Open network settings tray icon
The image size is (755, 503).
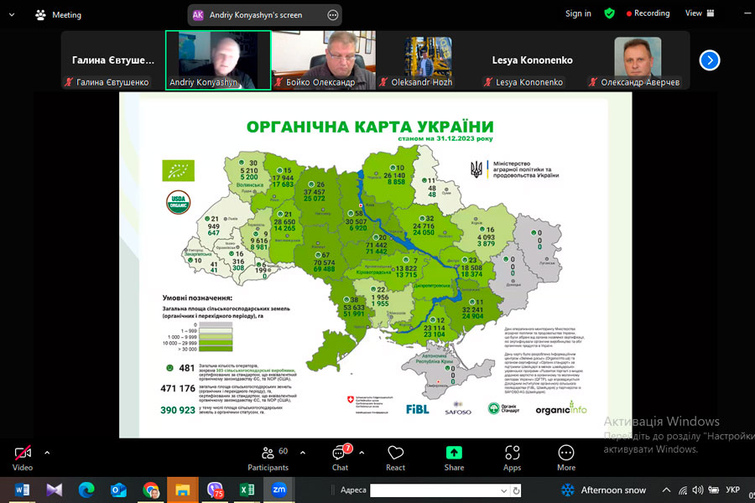click(x=683, y=490)
